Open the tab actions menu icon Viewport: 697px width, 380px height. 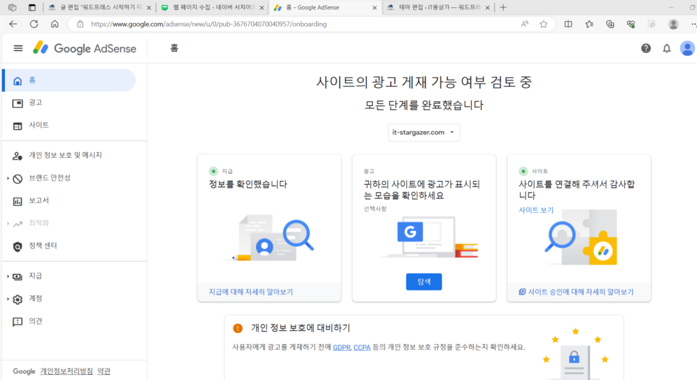(x=32, y=7)
